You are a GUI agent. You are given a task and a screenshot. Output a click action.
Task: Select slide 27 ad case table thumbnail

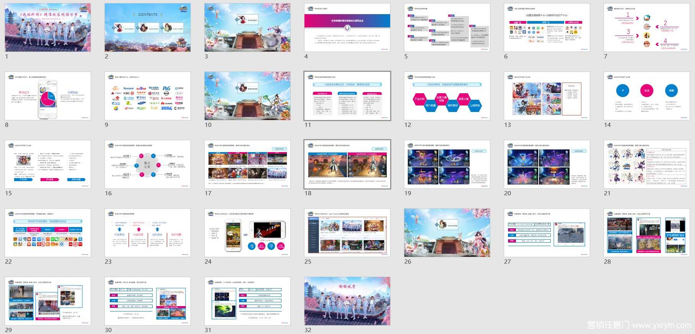(547, 233)
